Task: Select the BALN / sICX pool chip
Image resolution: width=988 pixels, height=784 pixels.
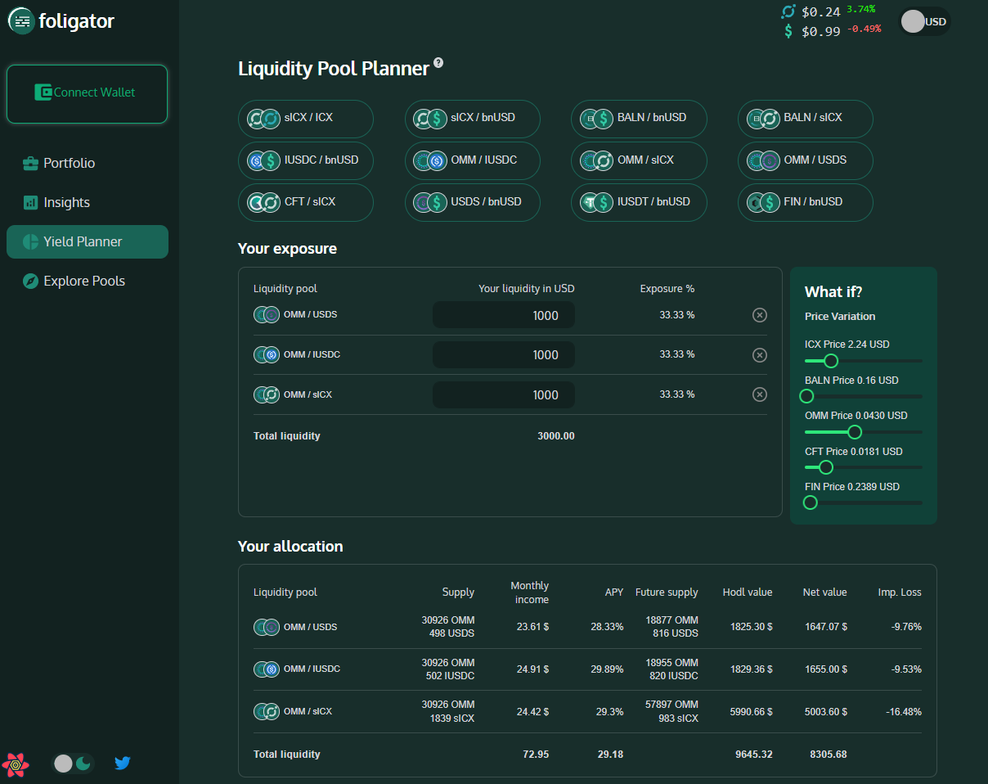Action: 805,118
